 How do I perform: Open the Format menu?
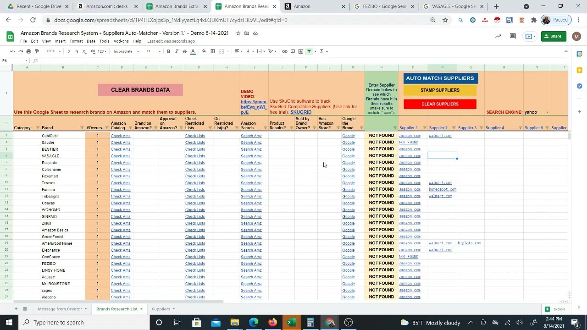[x=76, y=41]
